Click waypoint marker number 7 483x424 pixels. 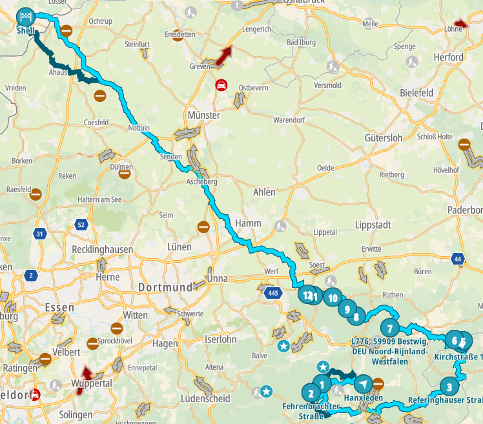coord(390,328)
